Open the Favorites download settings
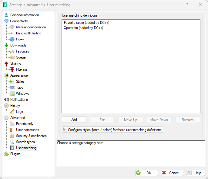Viewport: 208px width, 179px height. click(x=22, y=51)
